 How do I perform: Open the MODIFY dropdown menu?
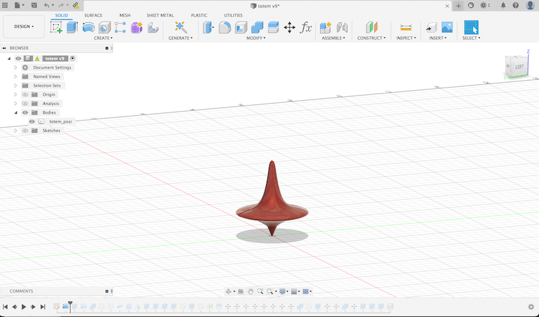[x=256, y=38]
